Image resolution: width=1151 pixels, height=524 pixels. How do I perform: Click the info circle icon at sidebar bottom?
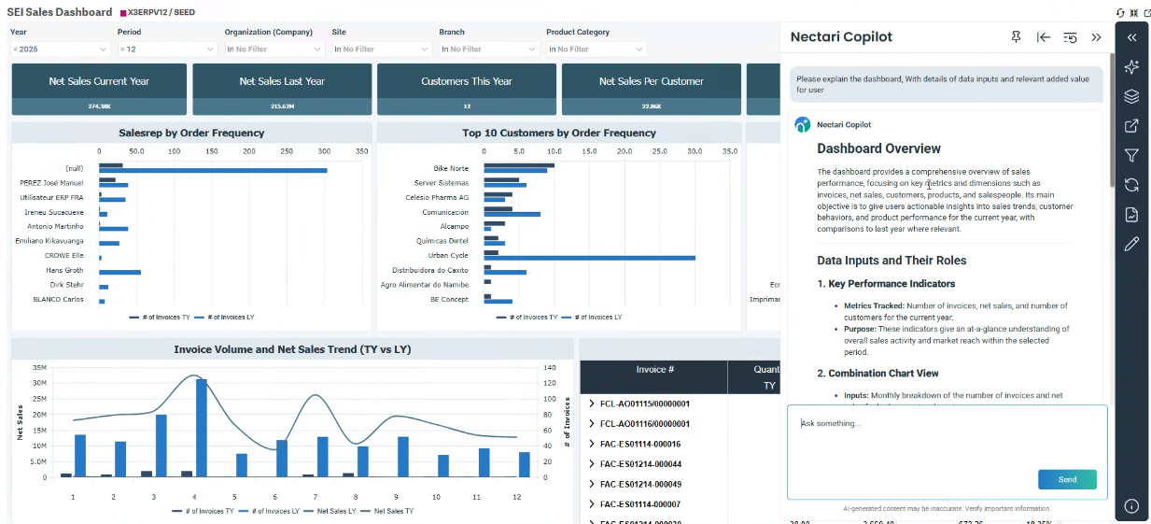pos(1131,506)
